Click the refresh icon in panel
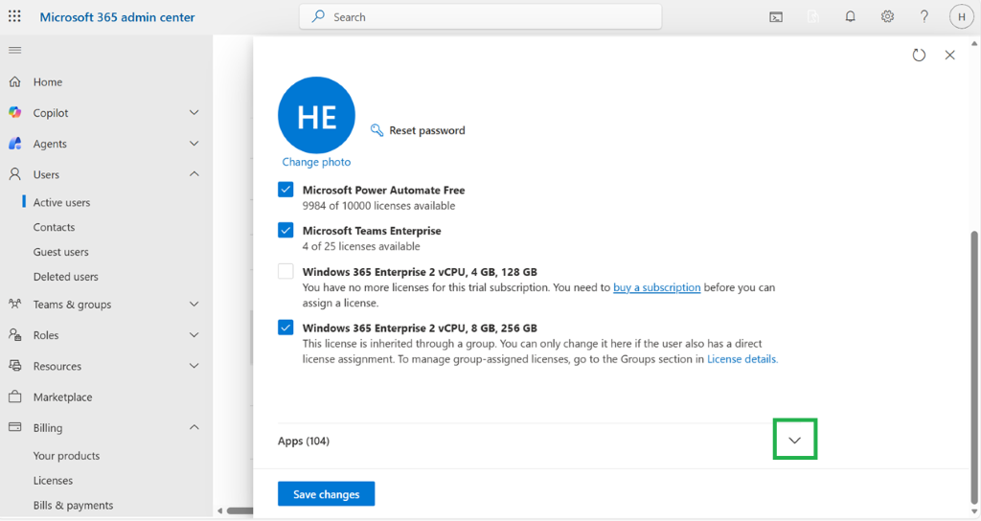The width and height of the screenshot is (981, 521). [x=919, y=55]
